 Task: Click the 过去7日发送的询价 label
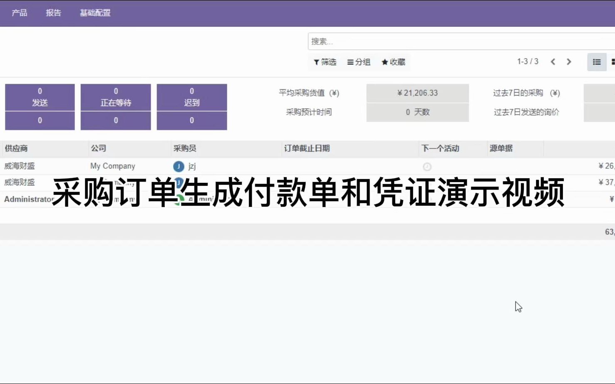point(526,112)
